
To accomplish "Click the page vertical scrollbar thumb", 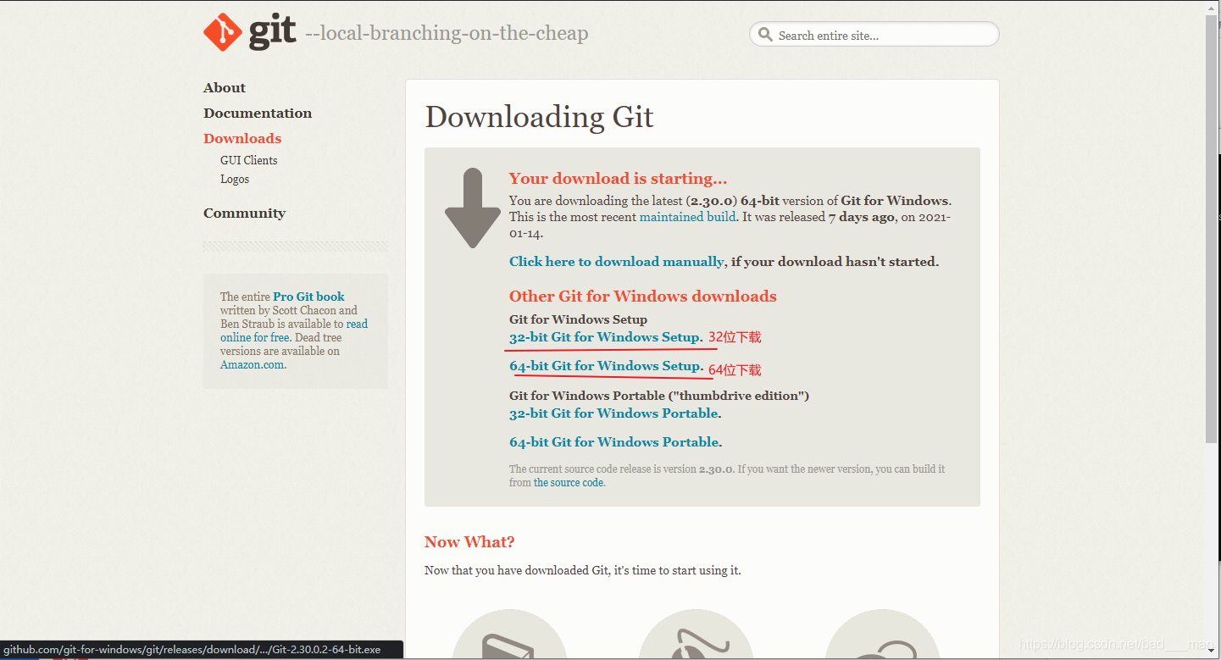I will tap(1212, 228).
